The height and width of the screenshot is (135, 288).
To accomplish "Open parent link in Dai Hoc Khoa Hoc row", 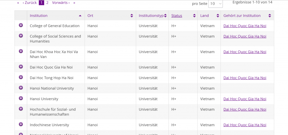I will tap(245, 52).
